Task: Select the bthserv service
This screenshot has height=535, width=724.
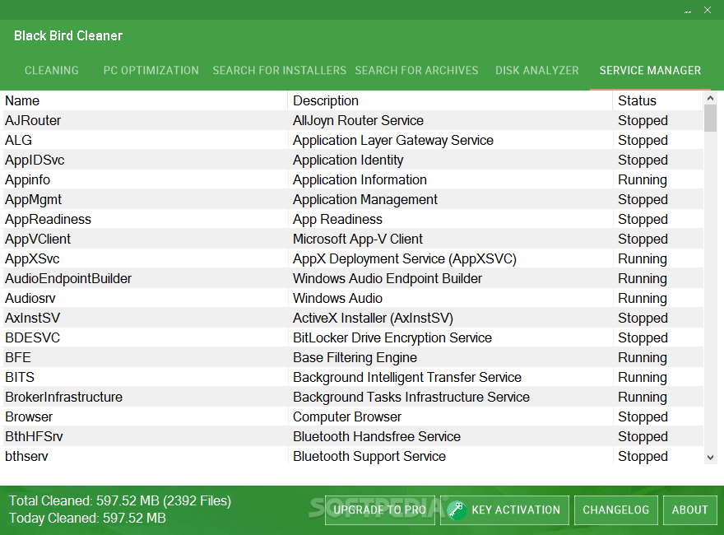Action: [x=26, y=457]
